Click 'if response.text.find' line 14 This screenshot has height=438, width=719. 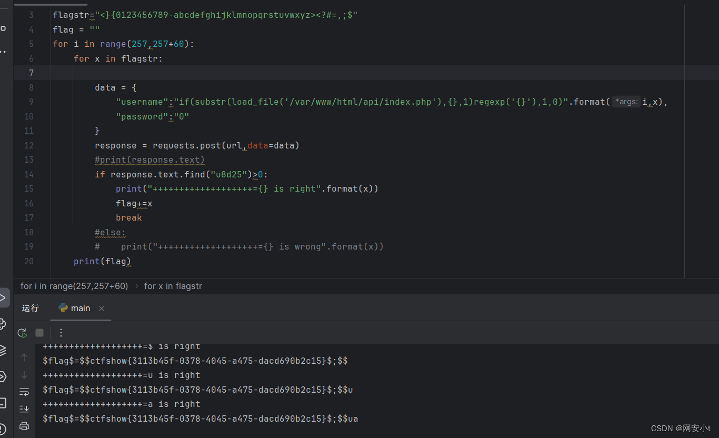[182, 174]
